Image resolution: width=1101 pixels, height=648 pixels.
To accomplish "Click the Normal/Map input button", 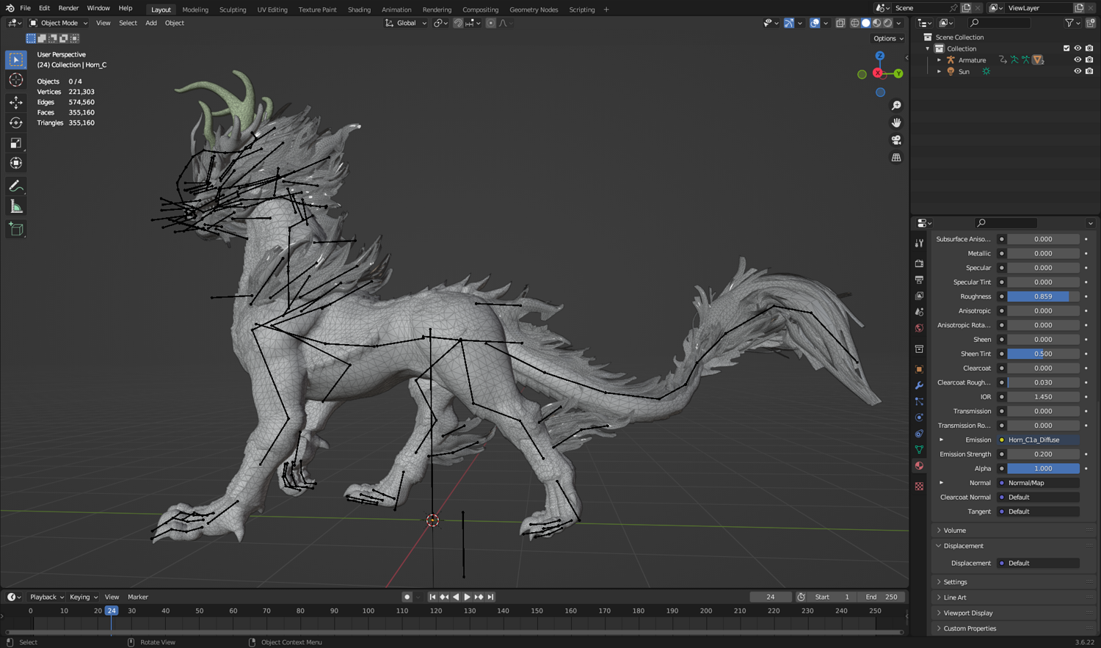I will [1038, 483].
